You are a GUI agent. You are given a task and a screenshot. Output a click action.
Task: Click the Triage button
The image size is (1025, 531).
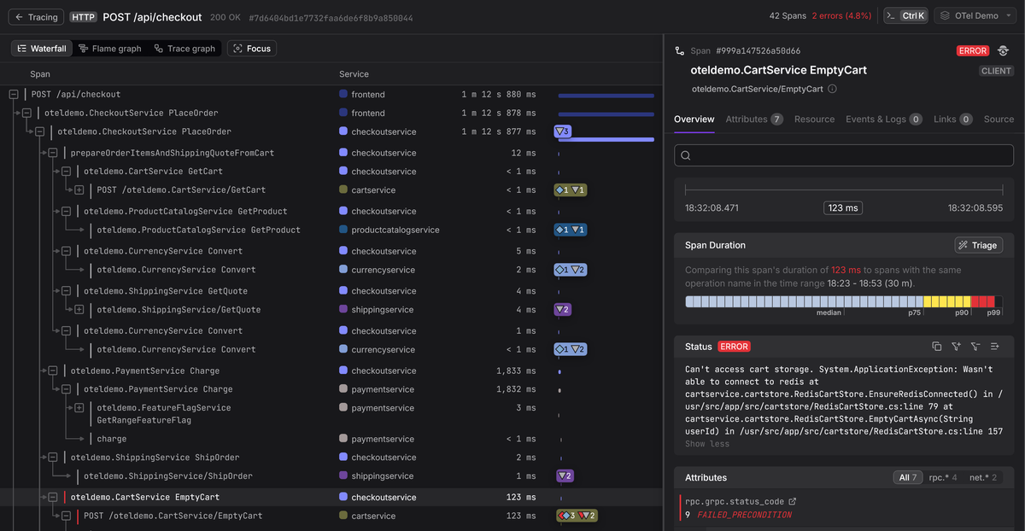pos(978,245)
